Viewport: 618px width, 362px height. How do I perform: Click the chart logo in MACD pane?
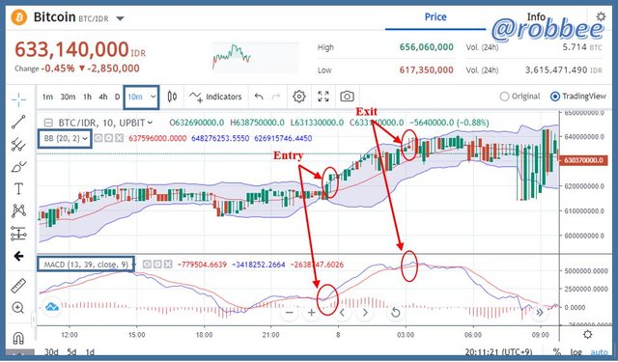coord(52,306)
